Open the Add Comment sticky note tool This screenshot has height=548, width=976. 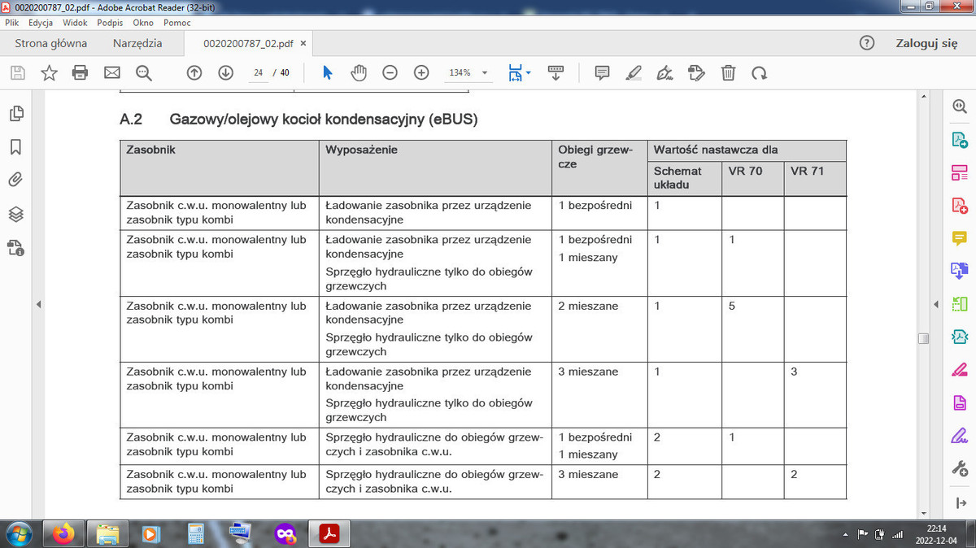[601, 72]
